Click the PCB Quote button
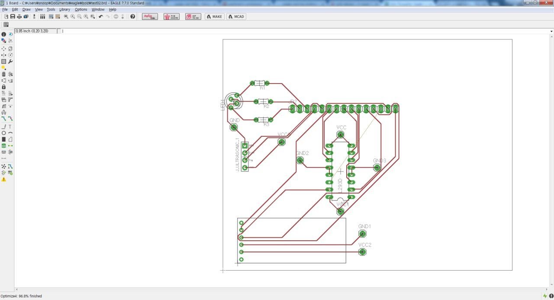Image resolution: width=554 pixels, height=300 pixels. (x=171, y=16)
